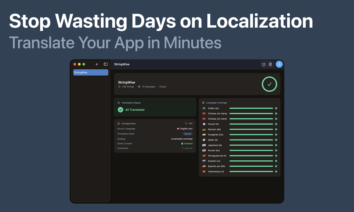Click the StringWise heading in project card
The width and height of the screenshot is (354, 212).
[x=127, y=83]
